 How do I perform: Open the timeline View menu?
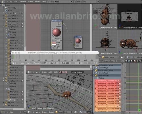pyautogui.click(x=22, y=63)
